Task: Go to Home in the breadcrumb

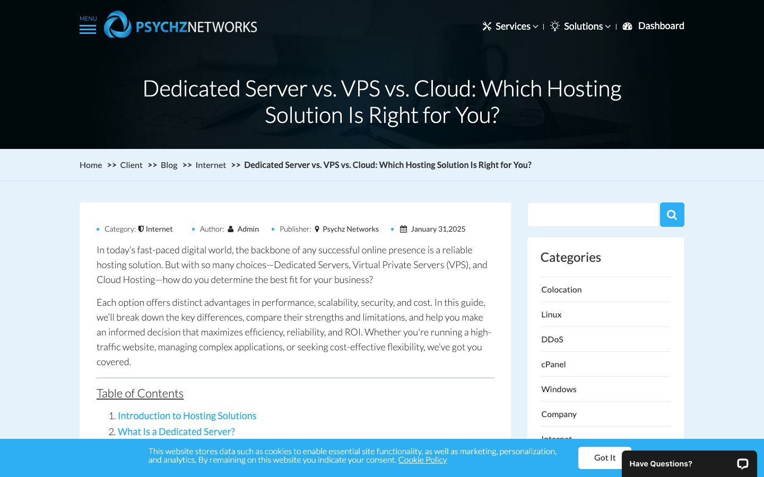Action: point(91,165)
